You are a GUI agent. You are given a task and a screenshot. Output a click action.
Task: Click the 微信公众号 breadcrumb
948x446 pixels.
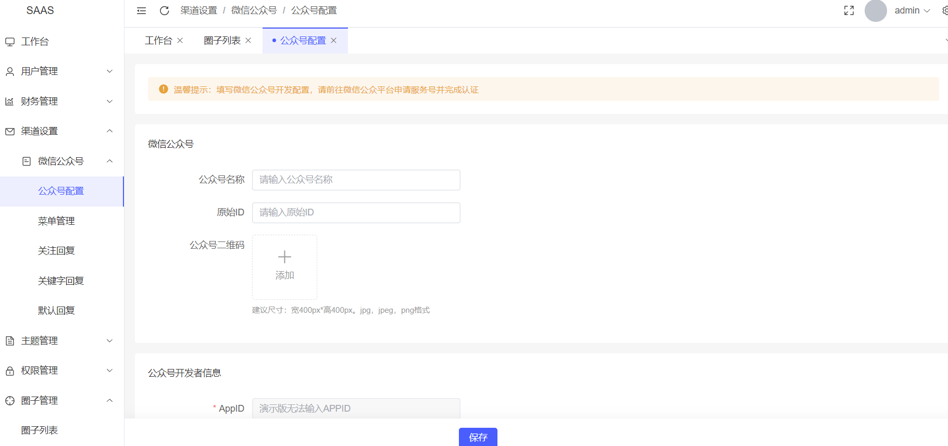[254, 10]
